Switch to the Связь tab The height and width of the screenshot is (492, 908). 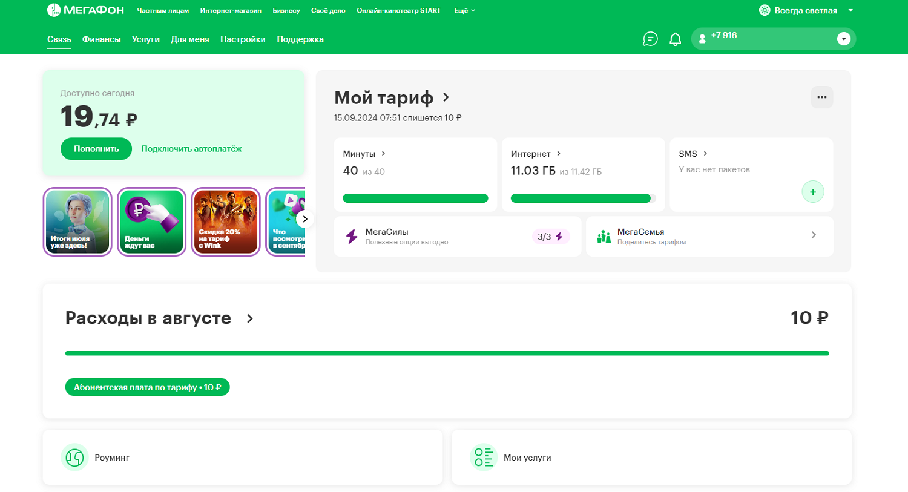(x=59, y=39)
